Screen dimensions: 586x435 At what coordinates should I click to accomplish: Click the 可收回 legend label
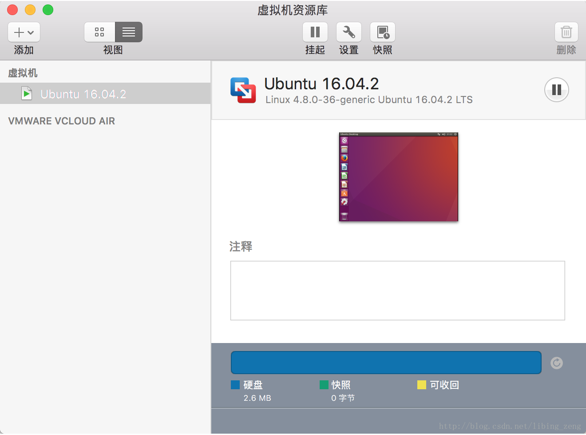[x=444, y=385]
